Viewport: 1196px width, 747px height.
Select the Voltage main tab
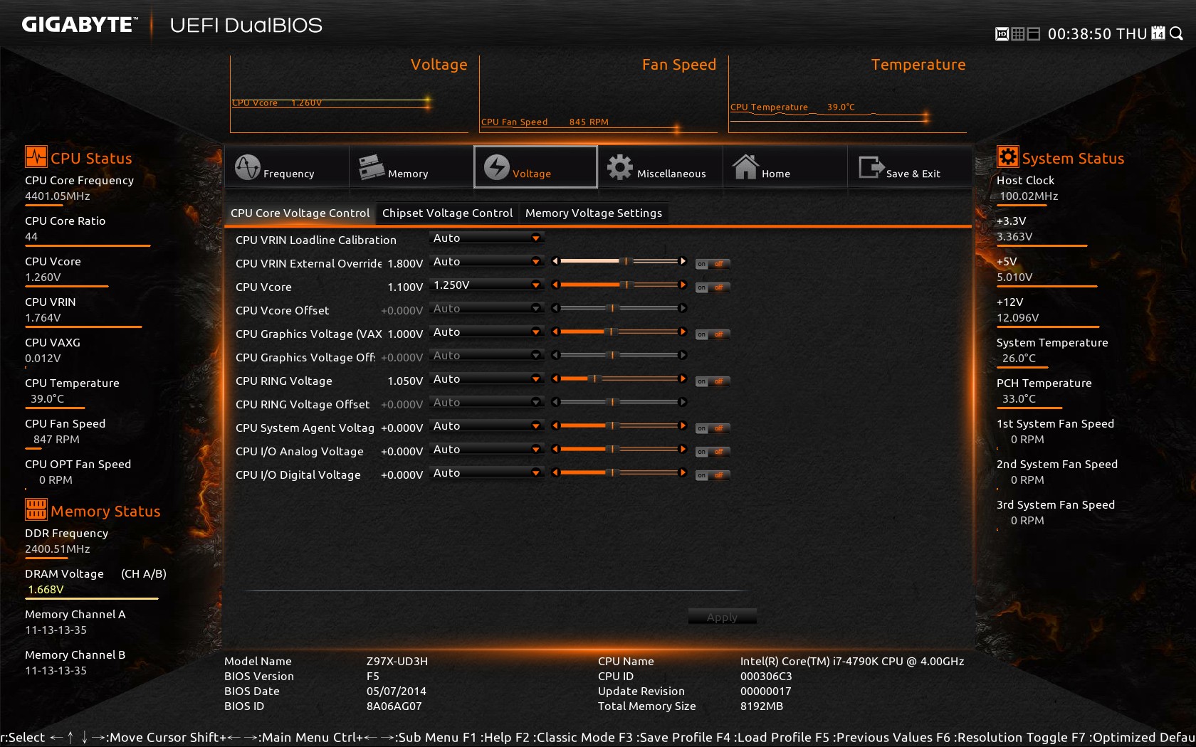coord(535,167)
